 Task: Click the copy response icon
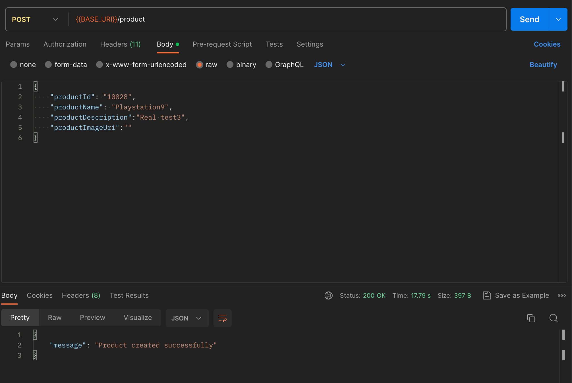[531, 318]
